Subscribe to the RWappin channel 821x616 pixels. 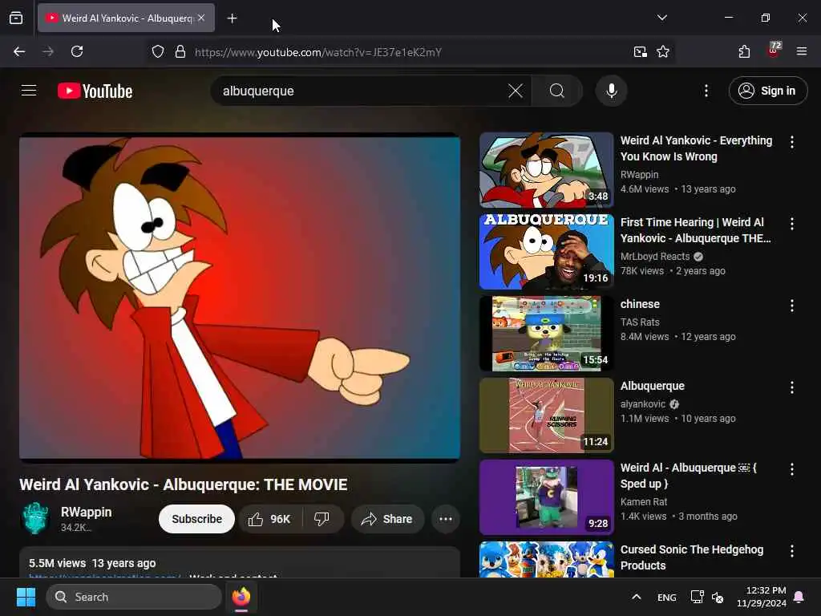[197, 519]
